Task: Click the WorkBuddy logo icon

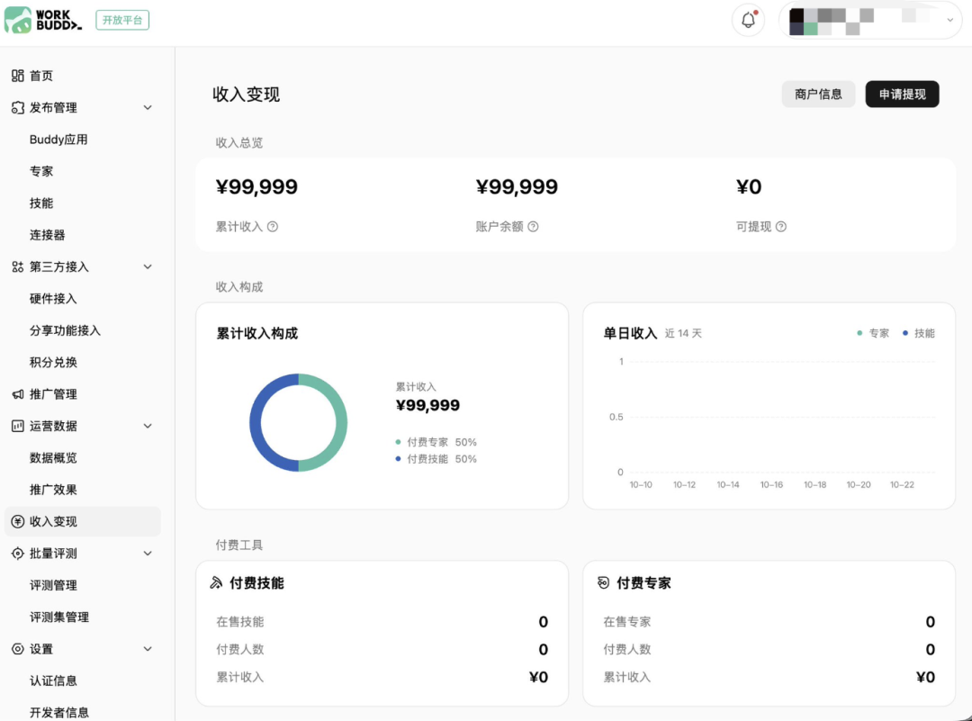Action: click(x=18, y=20)
